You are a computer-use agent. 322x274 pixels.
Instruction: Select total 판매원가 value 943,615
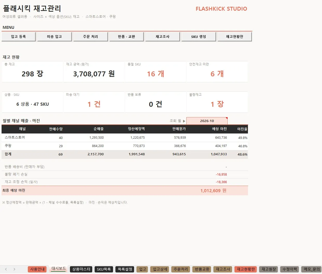point(179,154)
